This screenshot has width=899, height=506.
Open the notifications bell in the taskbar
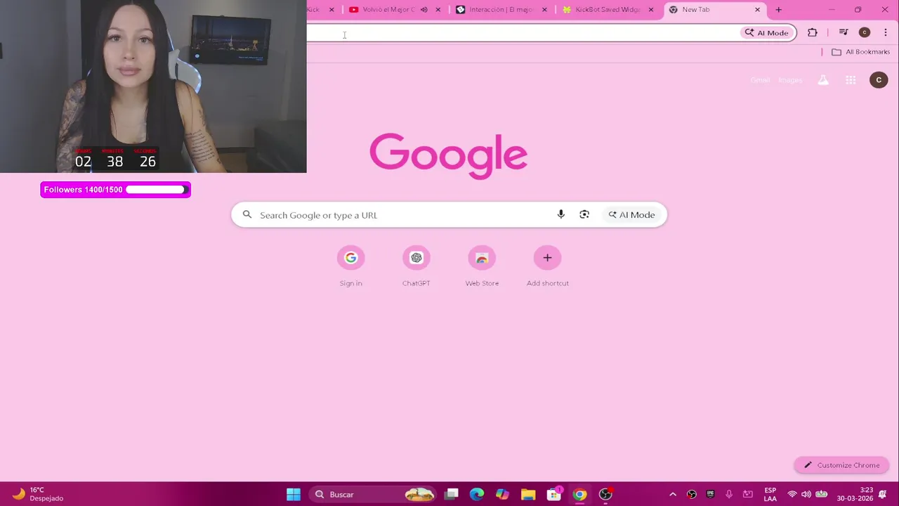click(x=884, y=495)
